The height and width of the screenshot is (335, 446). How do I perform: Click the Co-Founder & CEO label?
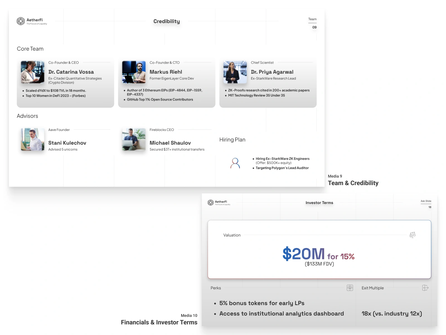coord(64,63)
